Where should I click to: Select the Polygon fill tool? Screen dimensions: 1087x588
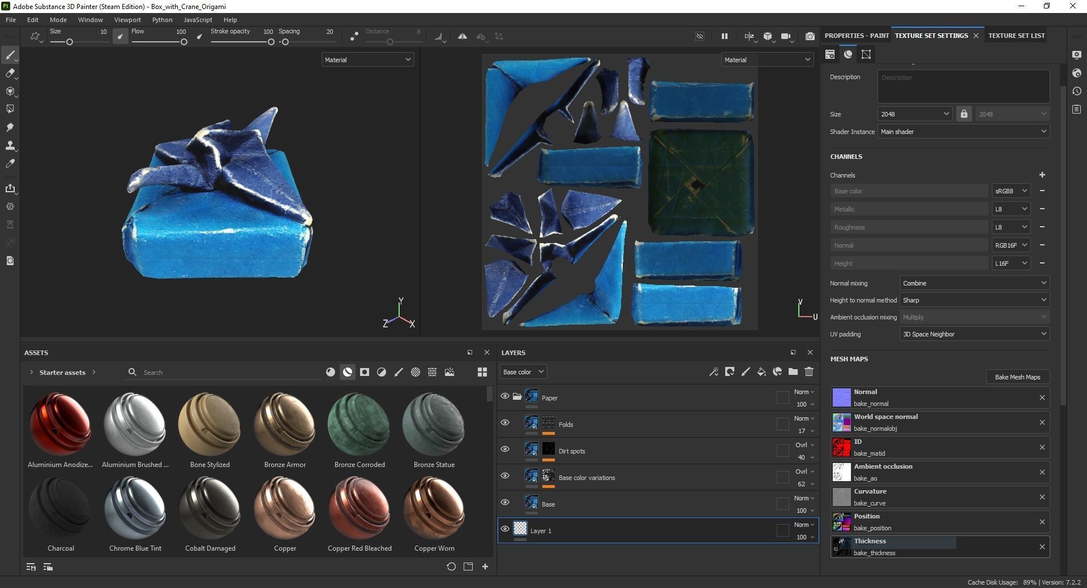(10, 109)
